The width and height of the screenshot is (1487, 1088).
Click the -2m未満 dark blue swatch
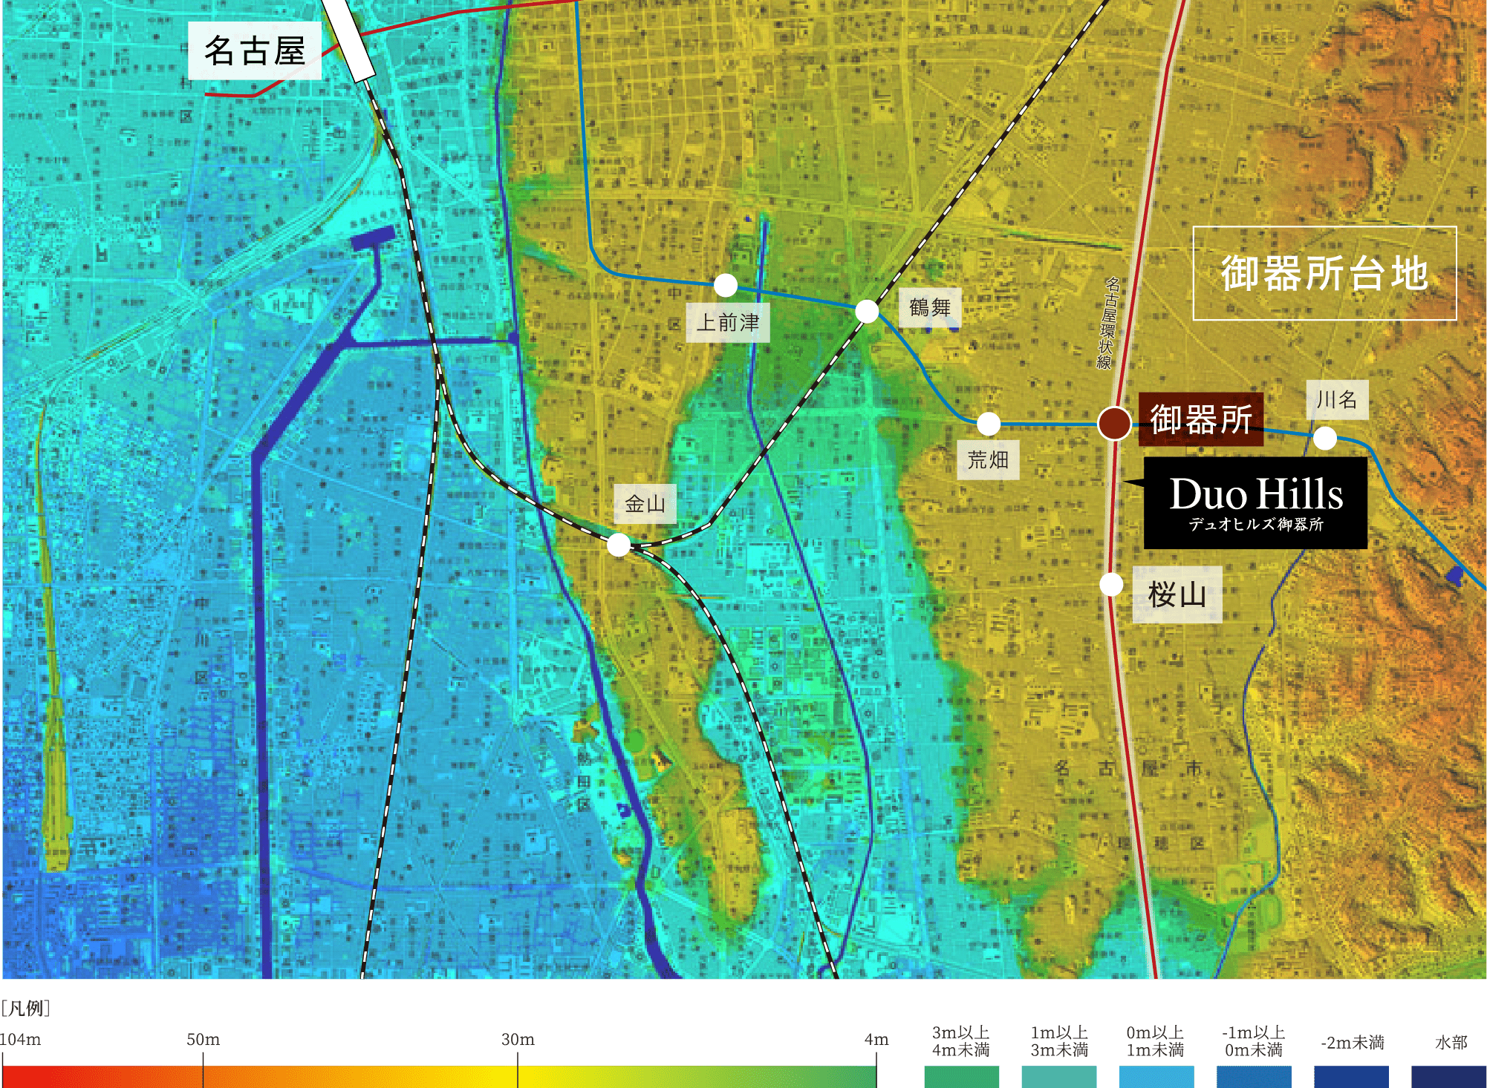1351,1077
